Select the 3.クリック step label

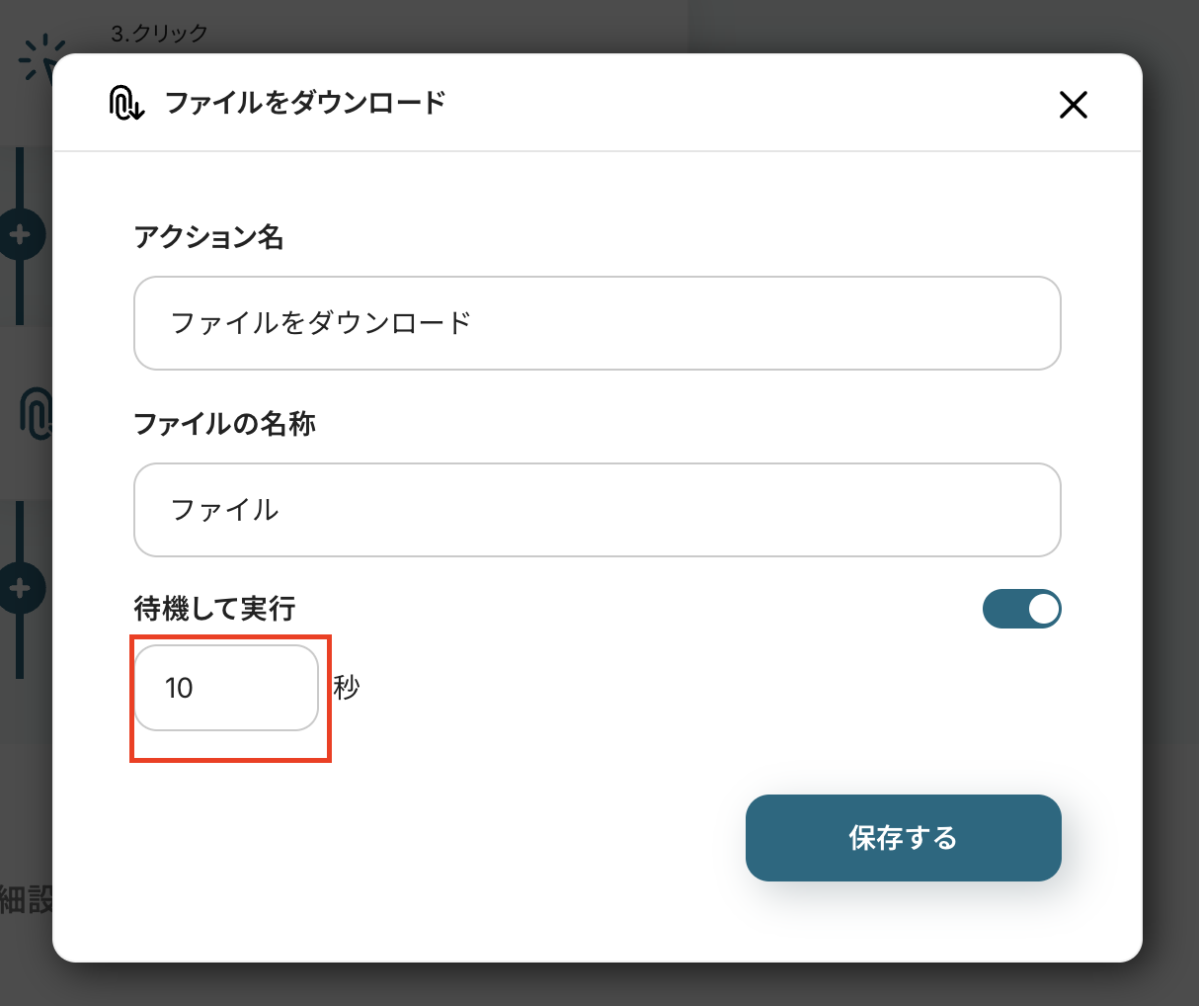point(159,33)
